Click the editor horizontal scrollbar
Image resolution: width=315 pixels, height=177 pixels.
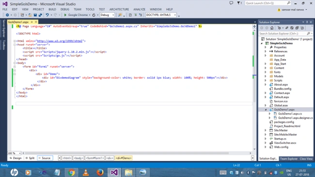[x=126, y=153]
